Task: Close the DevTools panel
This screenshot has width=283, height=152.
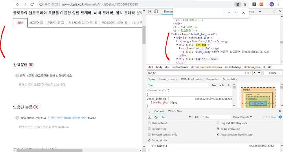Action: (280, 11)
